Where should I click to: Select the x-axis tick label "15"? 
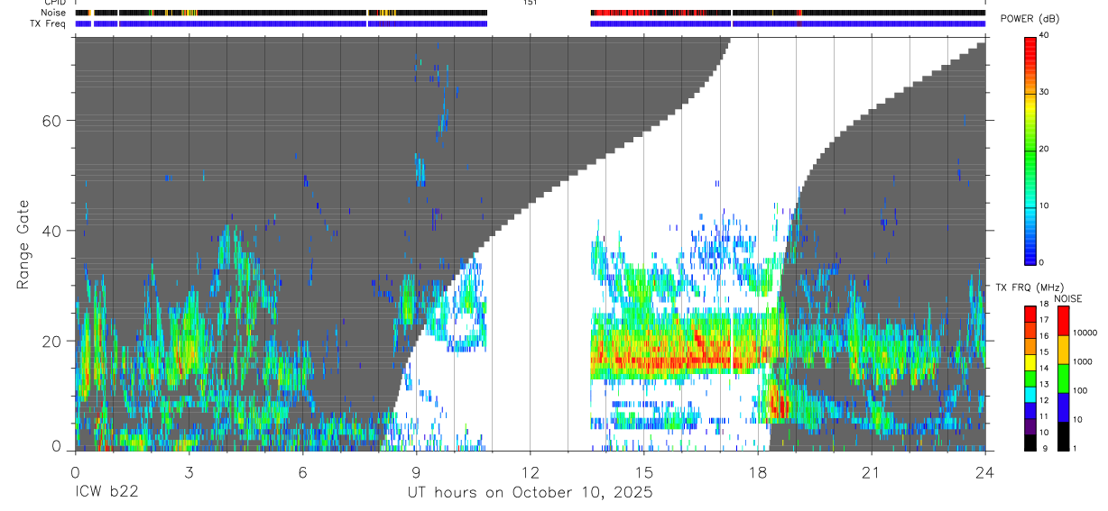[x=643, y=473]
